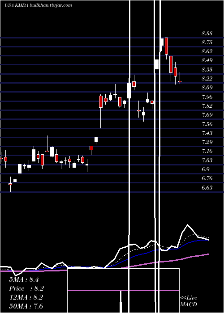The width and height of the screenshot is (224, 313).
Task: Click the 7.82 price axis label
Action: pyautogui.click(x=207, y=106)
